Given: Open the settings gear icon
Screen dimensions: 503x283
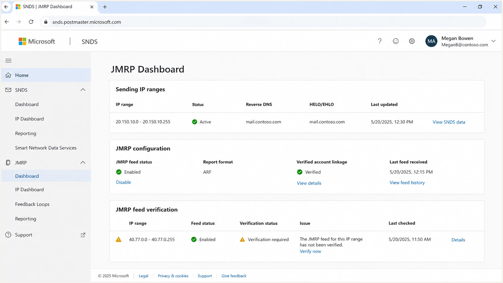Looking at the screenshot, I should point(412,41).
